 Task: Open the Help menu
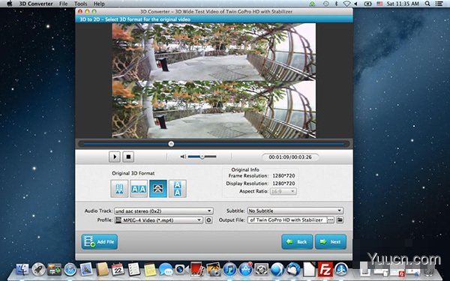point(99,4)
